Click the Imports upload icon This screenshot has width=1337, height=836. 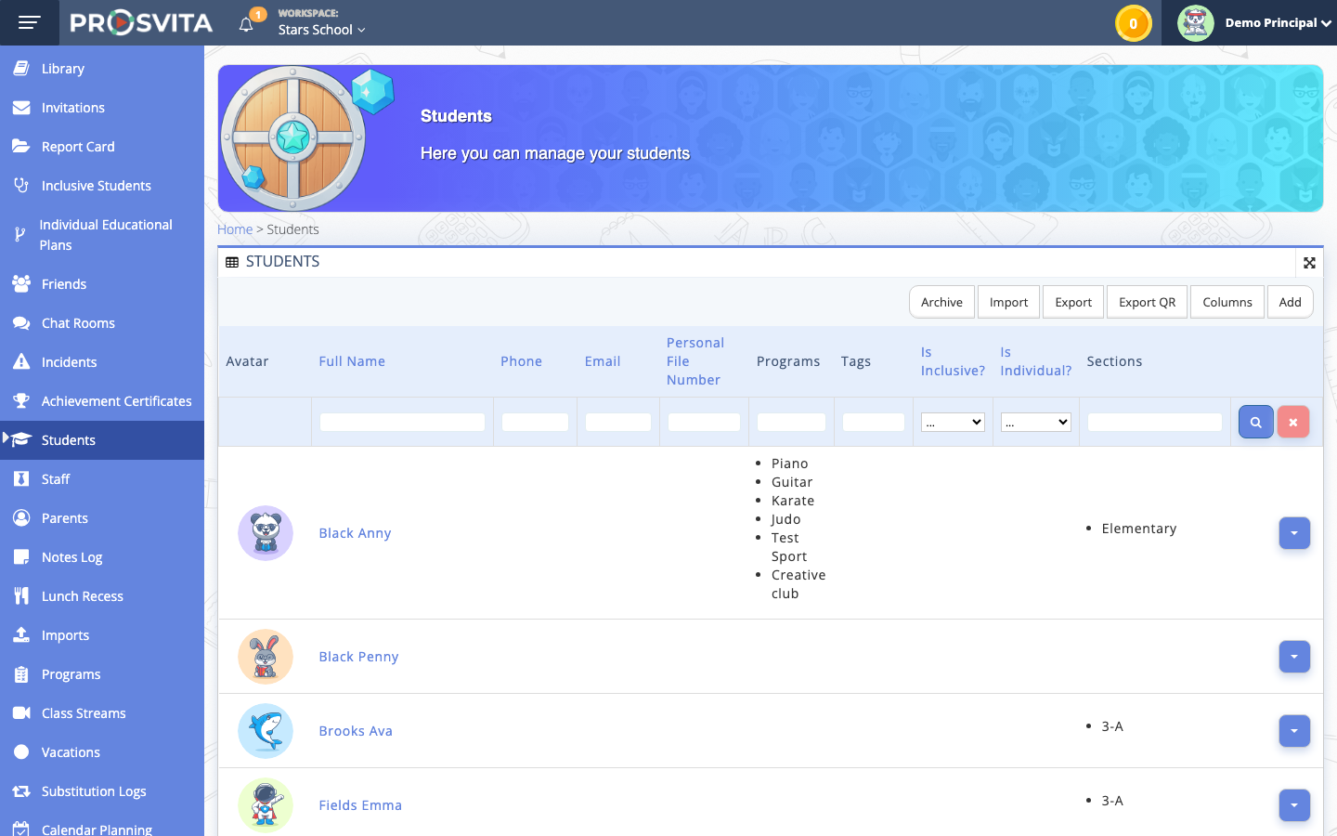pos(21,635)
